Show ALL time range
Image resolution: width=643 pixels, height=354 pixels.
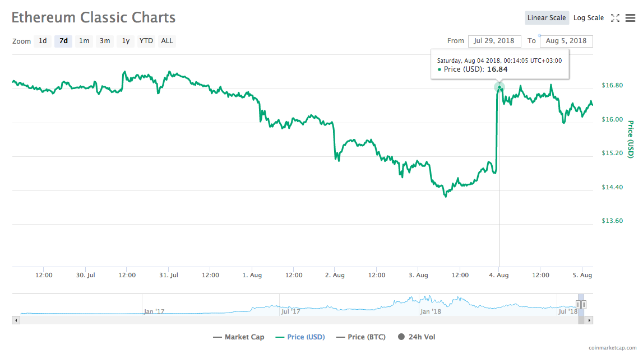(x=167, y=41)
